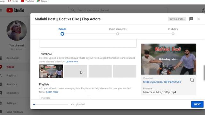Image resolution: width=205 pixels, height=115 pixels.
Task: Click the Flop Actors channel name
Action: click(x=16, y=50)
